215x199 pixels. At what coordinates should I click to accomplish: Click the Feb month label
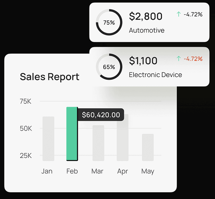coord(72,171)
